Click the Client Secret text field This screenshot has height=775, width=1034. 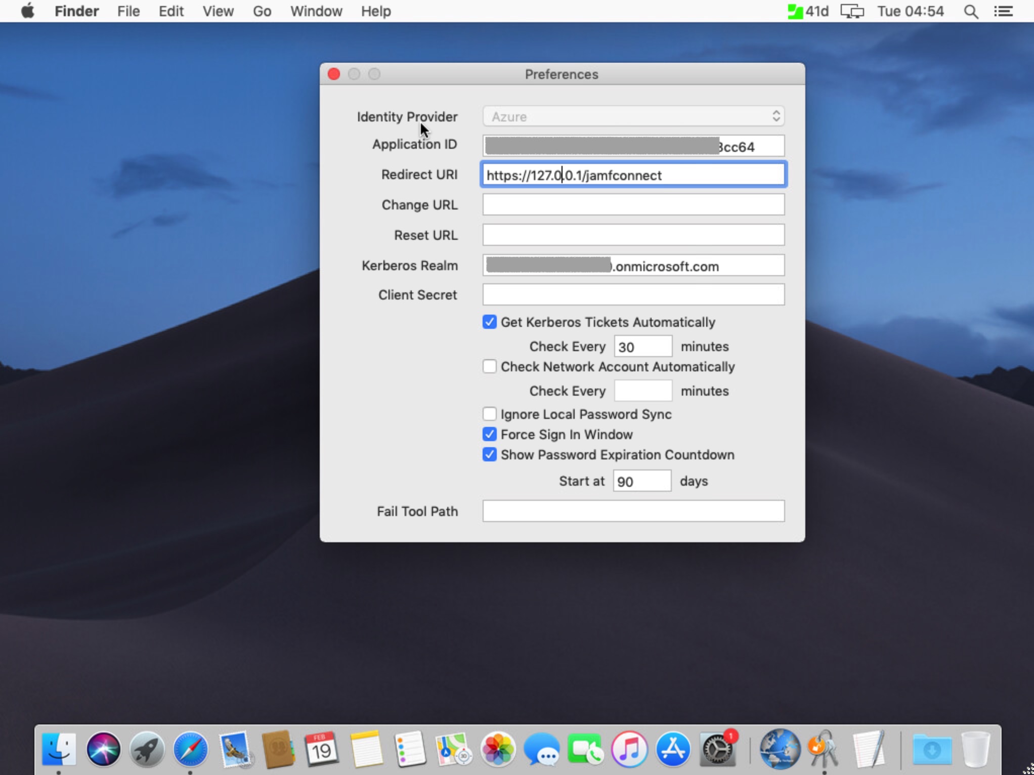(633, 295)
